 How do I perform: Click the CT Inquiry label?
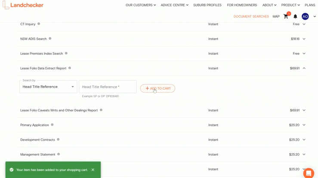(x=28, y=24)
